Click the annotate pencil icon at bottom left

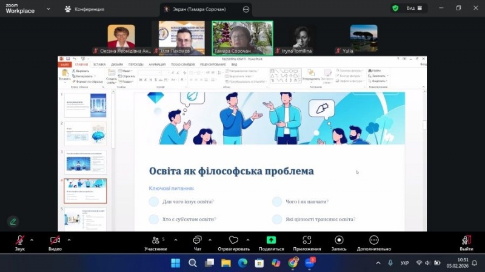click(13, 221)
